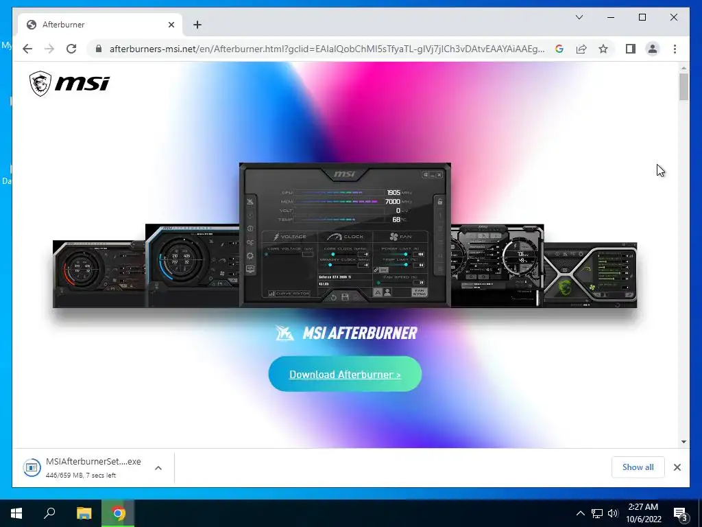Expand download item options chevron
The height and width of the screenshot is (527, 702).
pos(158,468)
